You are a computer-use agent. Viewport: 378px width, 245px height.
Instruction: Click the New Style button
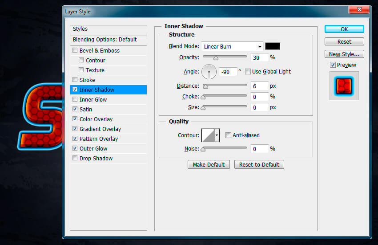tap(344, 54)
